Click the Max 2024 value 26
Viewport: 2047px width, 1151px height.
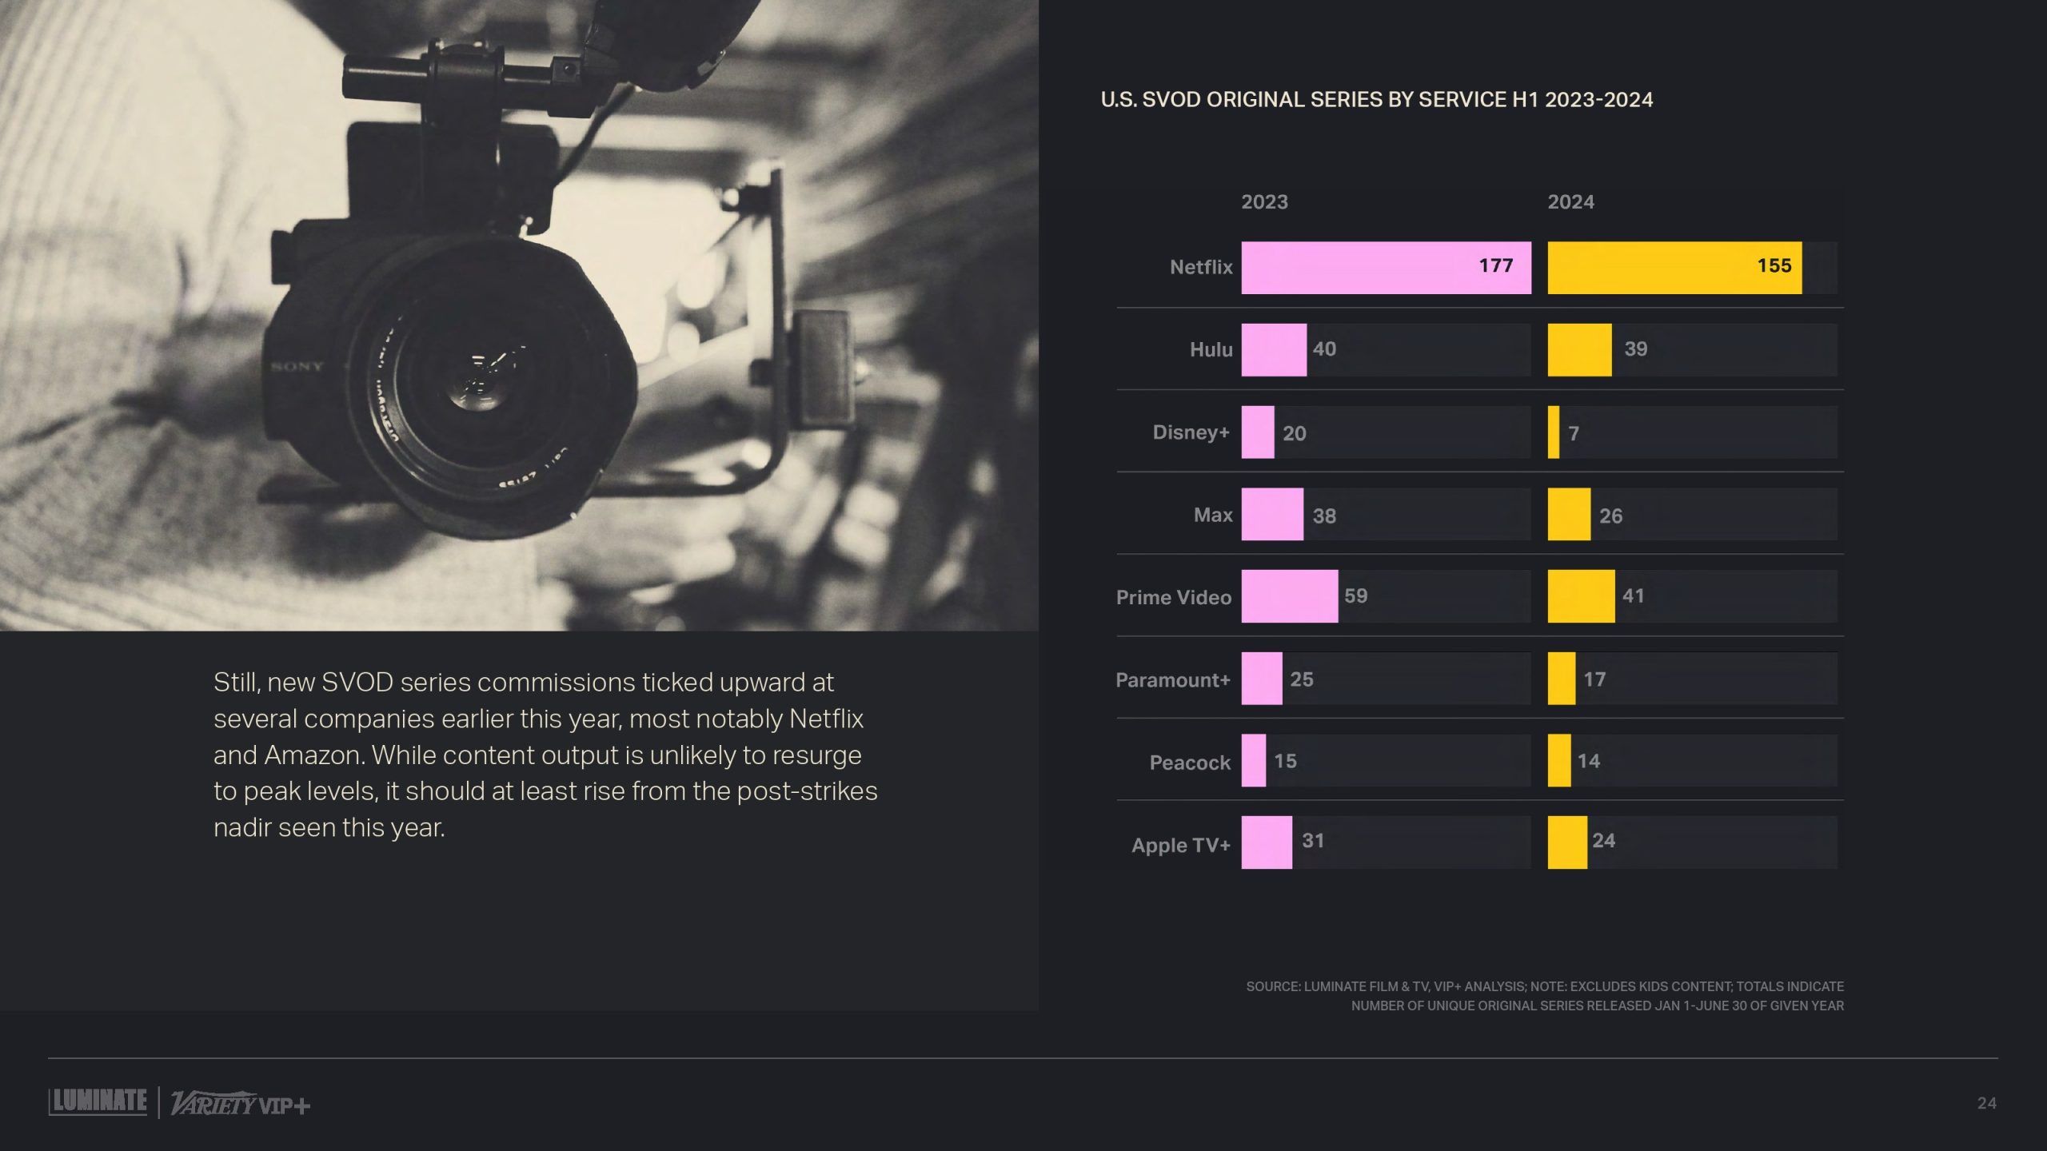click(1610, 516)
